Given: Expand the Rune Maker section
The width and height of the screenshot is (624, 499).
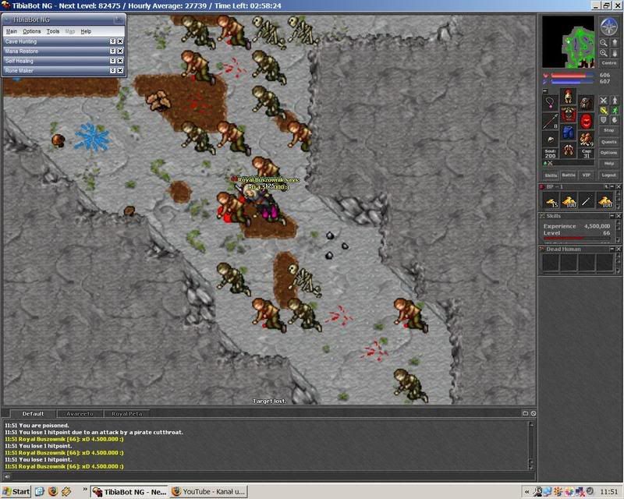Looking at the screenshot, I should tap(112, 70).
